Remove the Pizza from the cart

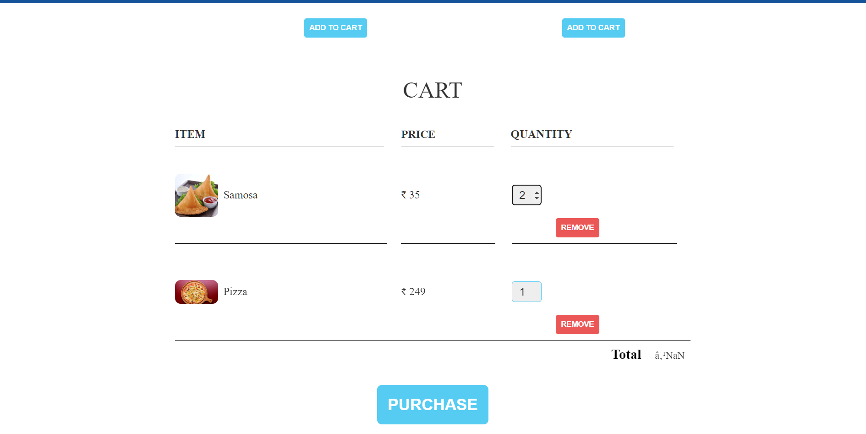(577, 324)
